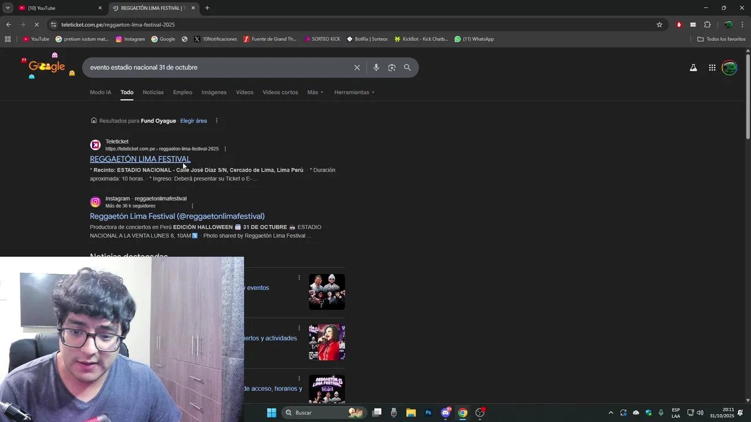The image size is (751, 422).
Task: Open options for the 'actividades' news item
Action: 299,328
